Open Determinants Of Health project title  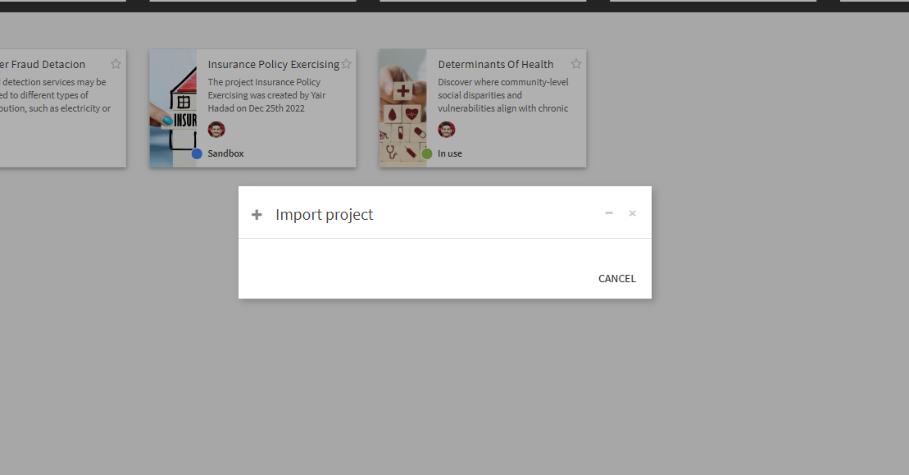[x=496, y=64]
